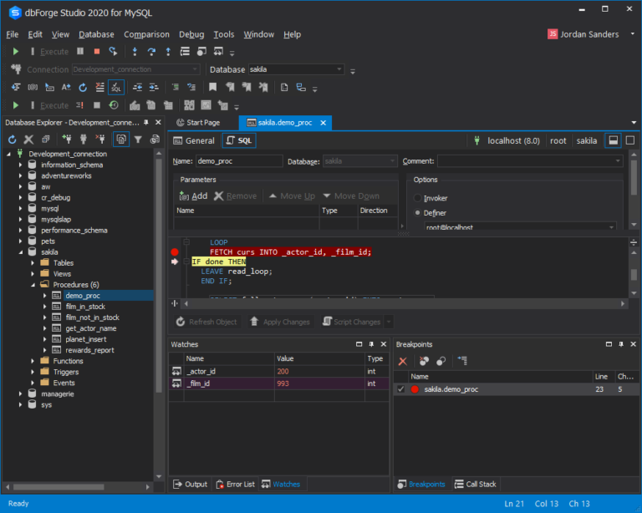
Task: Select the Definer radio option
Action: 418,213
